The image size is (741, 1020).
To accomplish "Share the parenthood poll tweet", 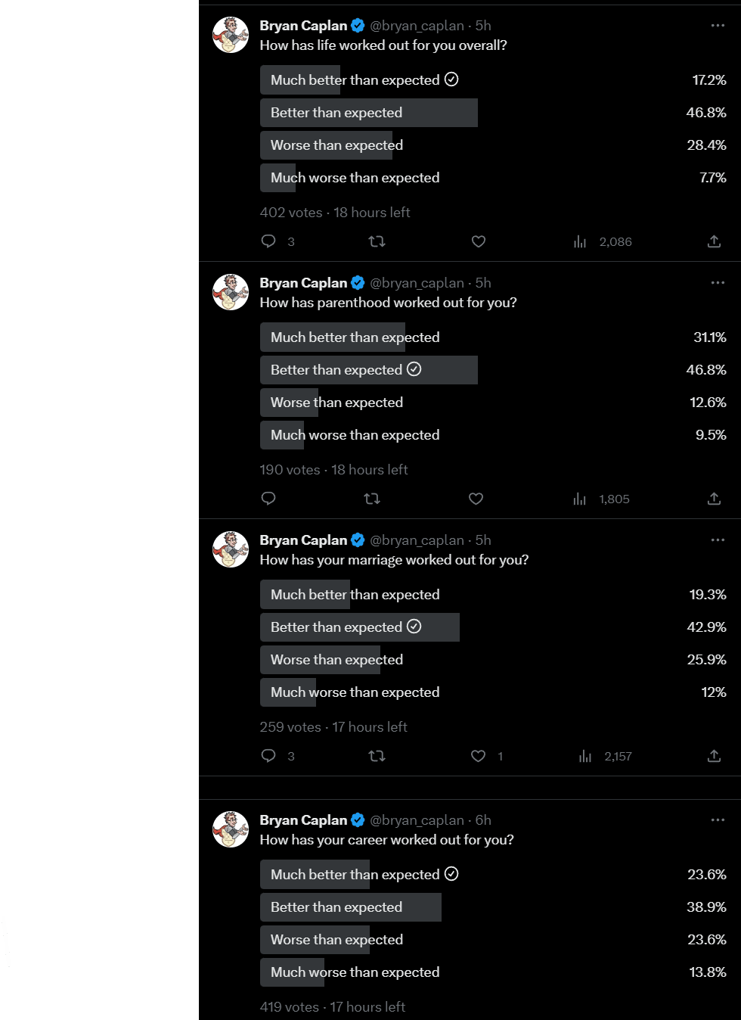I will (714, 499).
